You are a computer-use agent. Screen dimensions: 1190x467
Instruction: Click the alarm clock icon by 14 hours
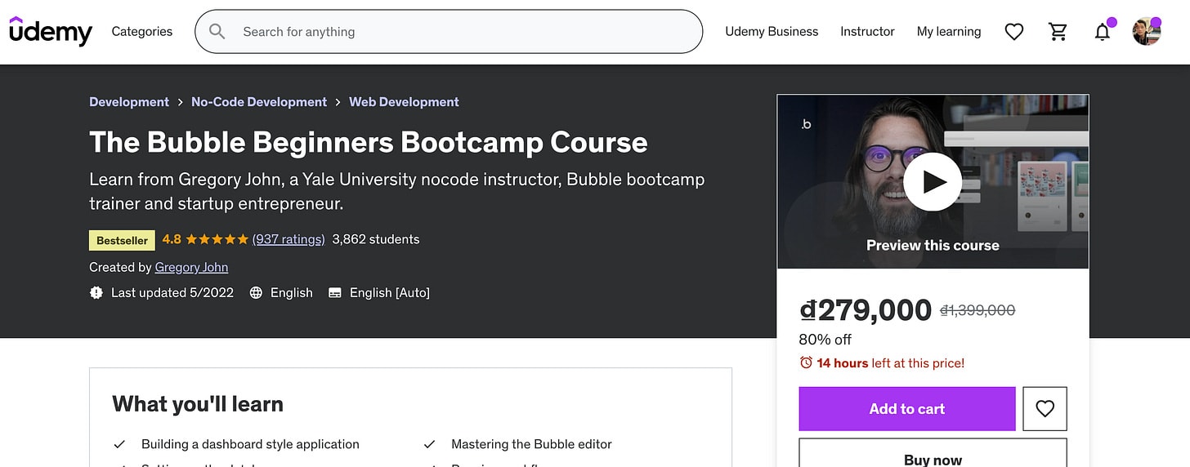pyautogui.click(x=806, y=362)
